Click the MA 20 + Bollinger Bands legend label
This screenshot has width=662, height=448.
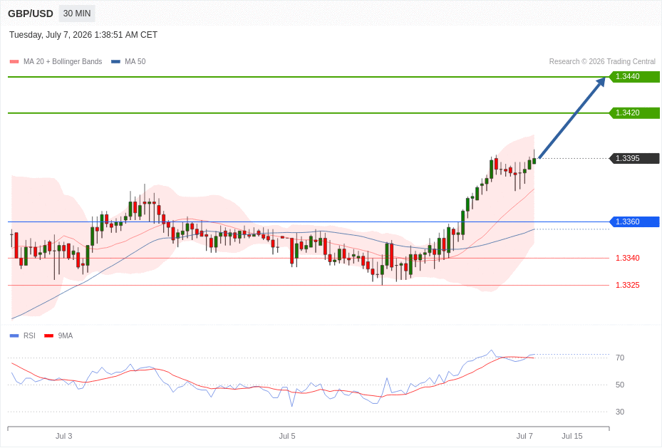(x=63, y=61)
